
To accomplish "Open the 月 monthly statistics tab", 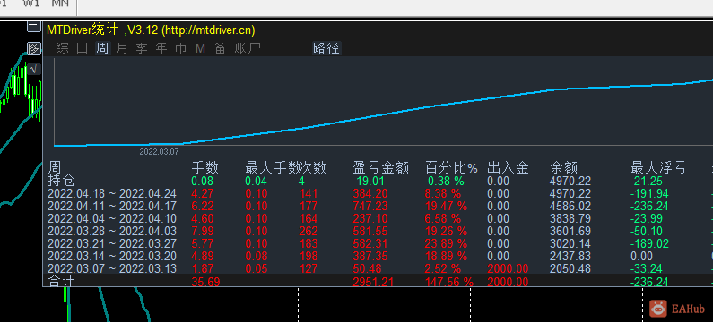I will tap(122, 48).
